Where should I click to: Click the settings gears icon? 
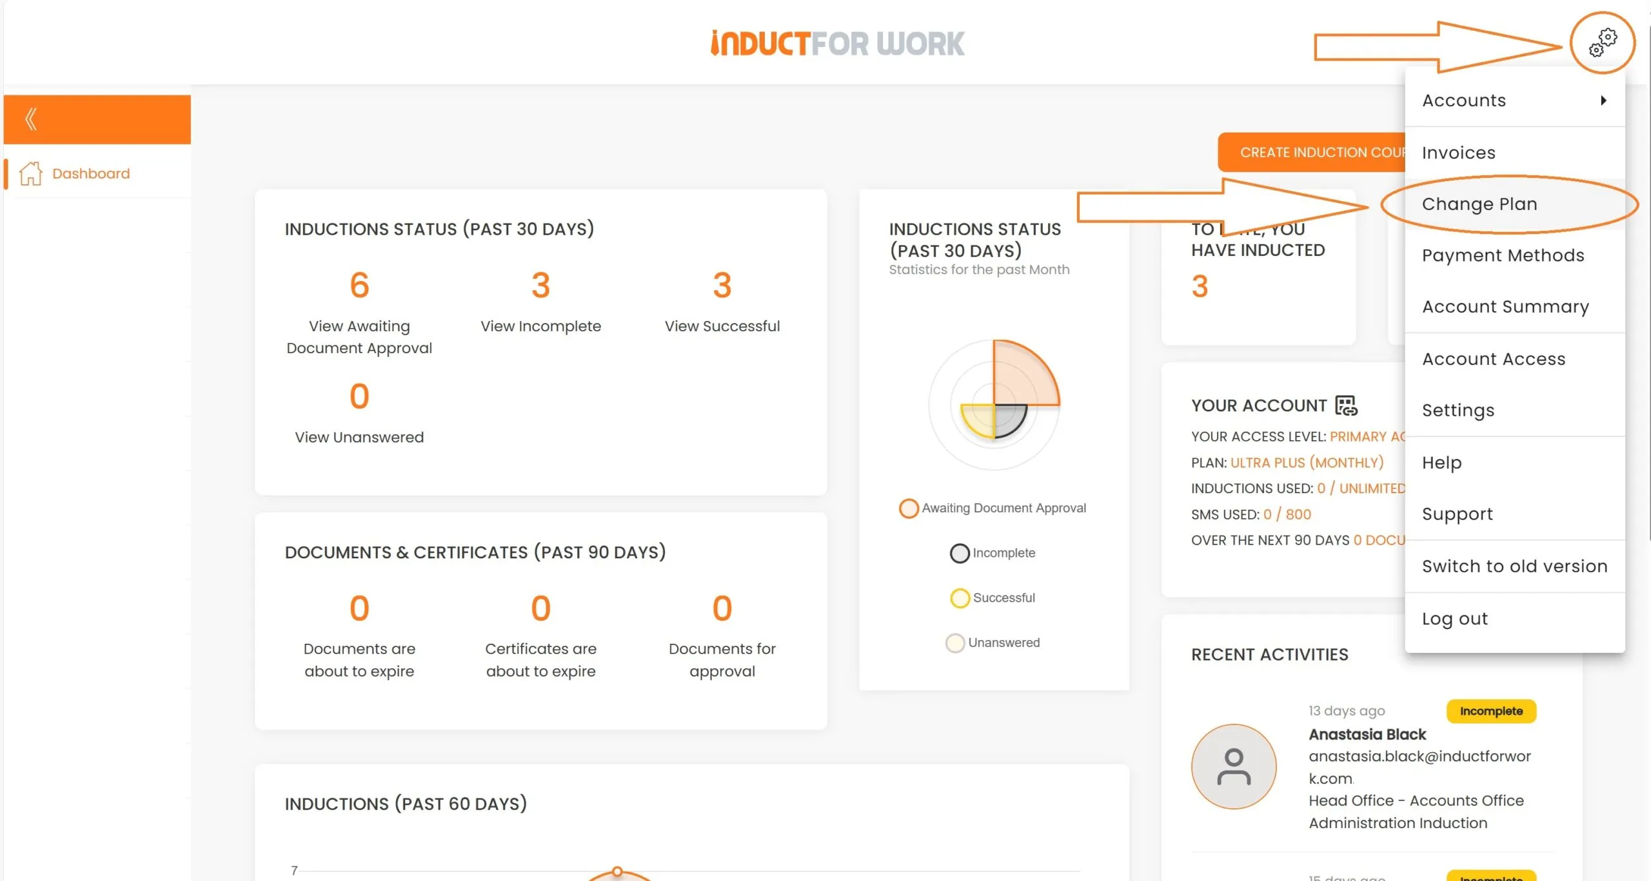(1603, 43)
